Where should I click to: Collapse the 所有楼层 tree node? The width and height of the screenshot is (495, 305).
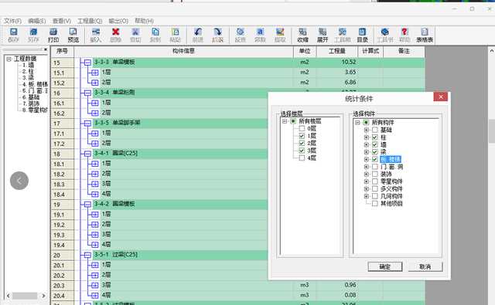click(x=285, y=121)
